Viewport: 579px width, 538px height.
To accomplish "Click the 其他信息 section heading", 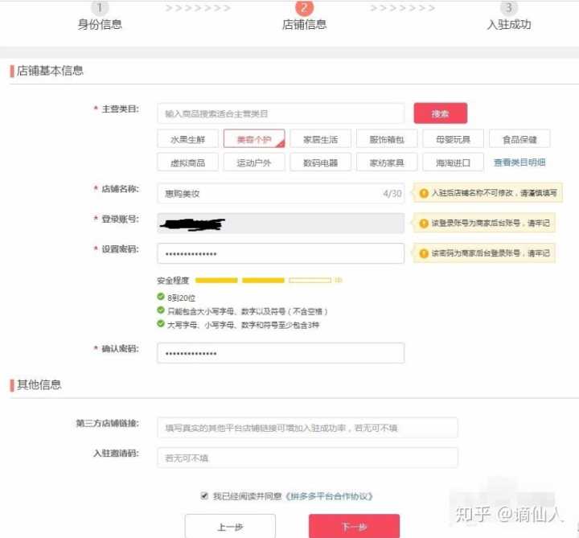I will [39, 384].
